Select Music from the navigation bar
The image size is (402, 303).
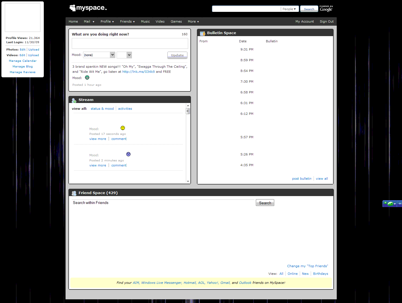click(145, 21)
